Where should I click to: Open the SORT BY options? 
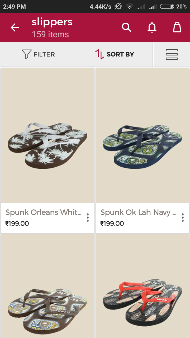[115, 54]
